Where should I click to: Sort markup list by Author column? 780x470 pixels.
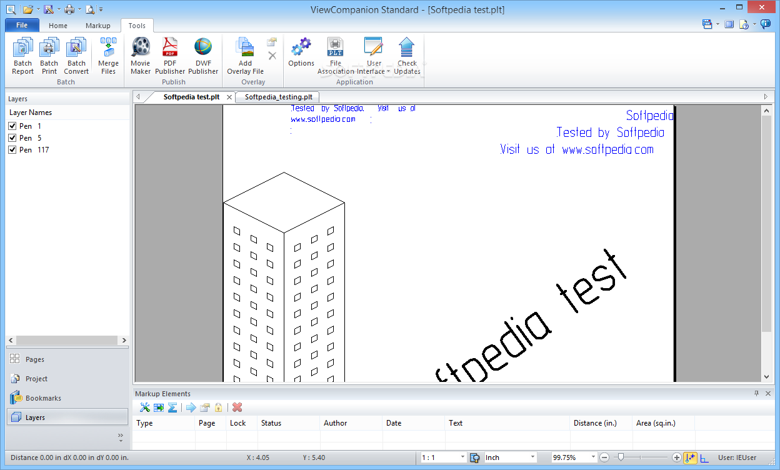click(x=351, y=423)
